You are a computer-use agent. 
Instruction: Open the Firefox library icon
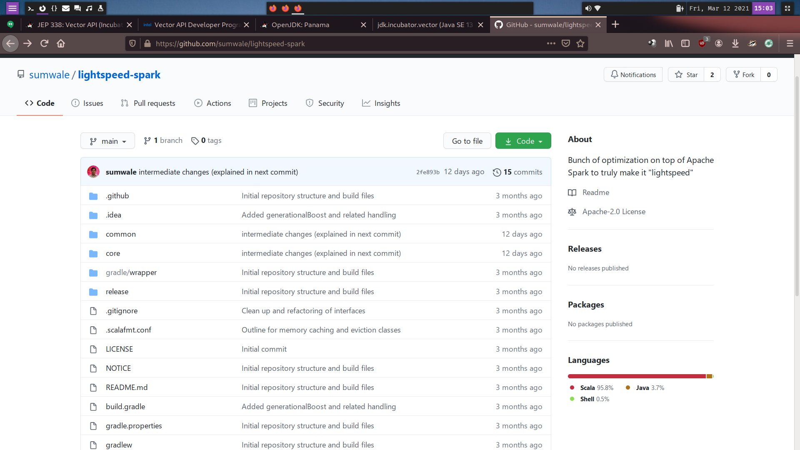point(669,43)
